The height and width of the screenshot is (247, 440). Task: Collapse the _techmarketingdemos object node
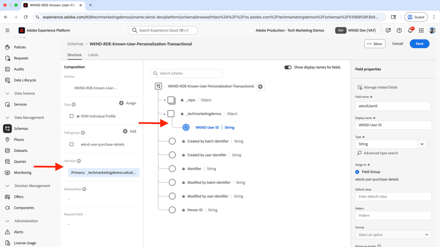[x=164, y=114]
